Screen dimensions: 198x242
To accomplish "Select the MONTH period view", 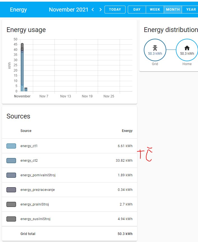I will [x=173, y=10].
